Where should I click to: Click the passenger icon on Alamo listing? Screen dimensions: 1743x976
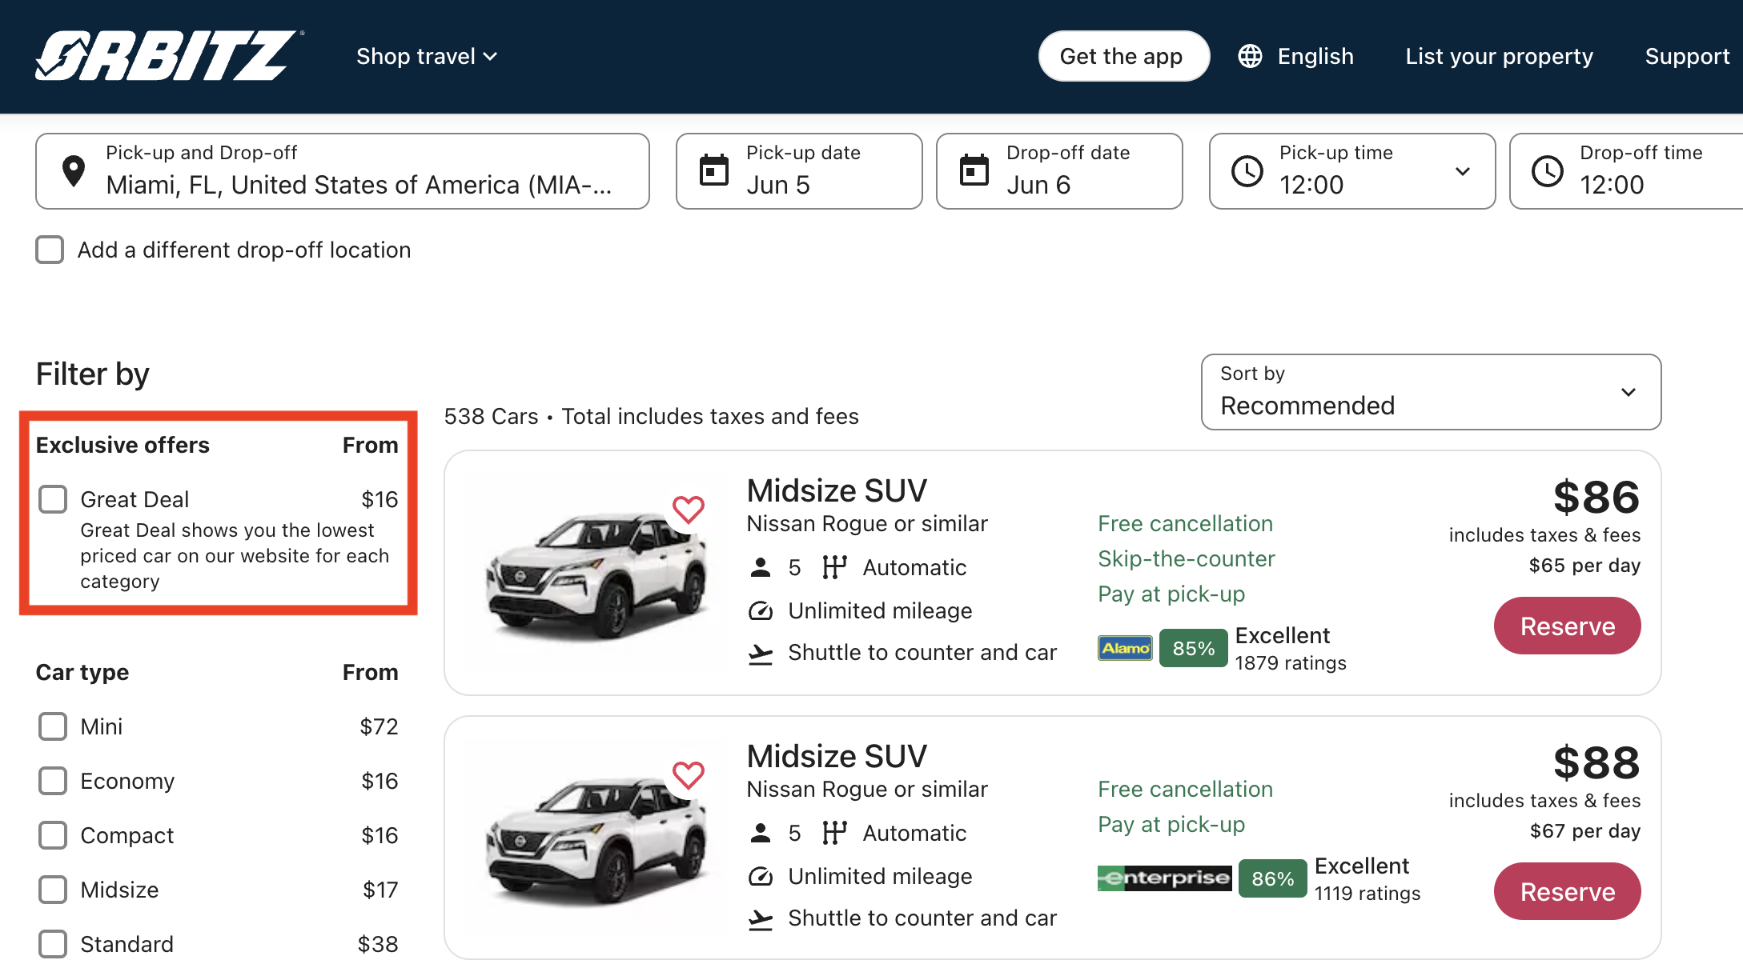tap(760, 567)
